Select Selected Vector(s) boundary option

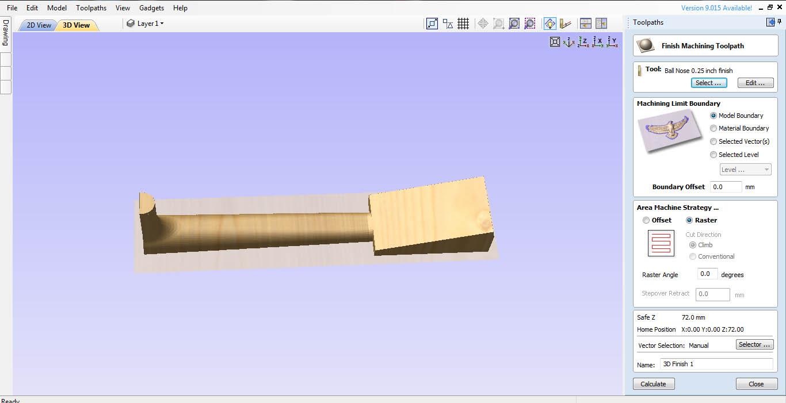[x=740, y=141]
